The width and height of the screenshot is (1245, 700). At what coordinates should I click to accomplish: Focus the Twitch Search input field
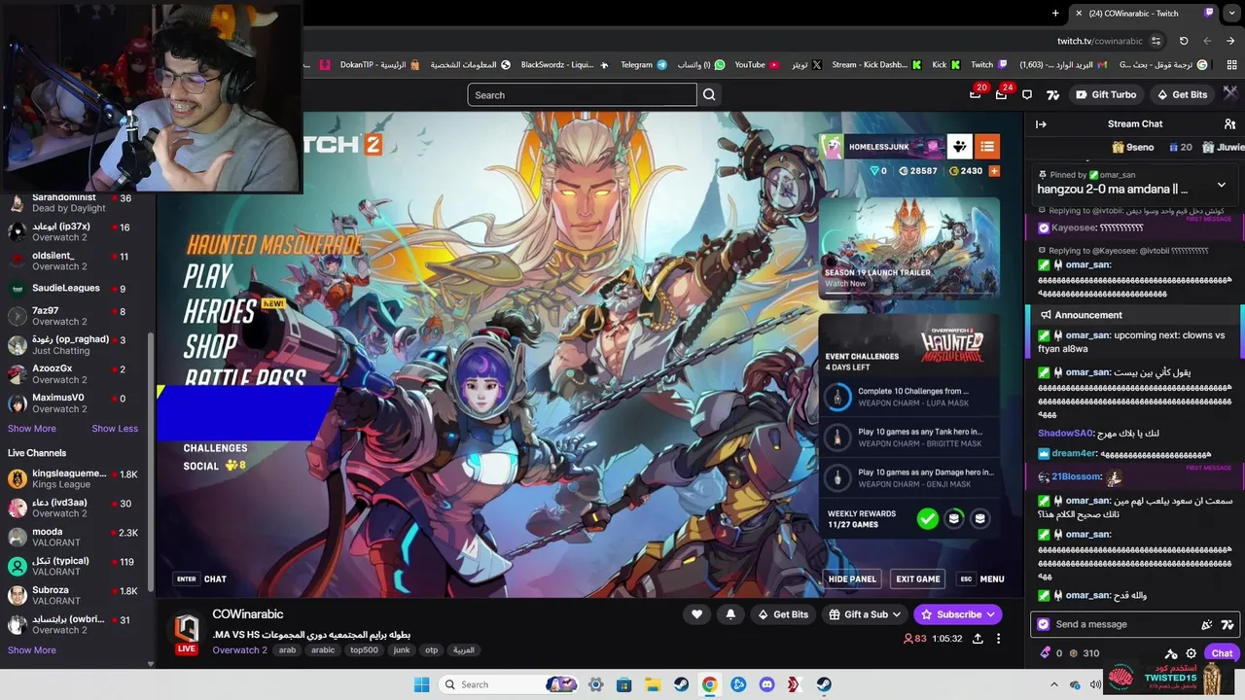tap(582, 94)
